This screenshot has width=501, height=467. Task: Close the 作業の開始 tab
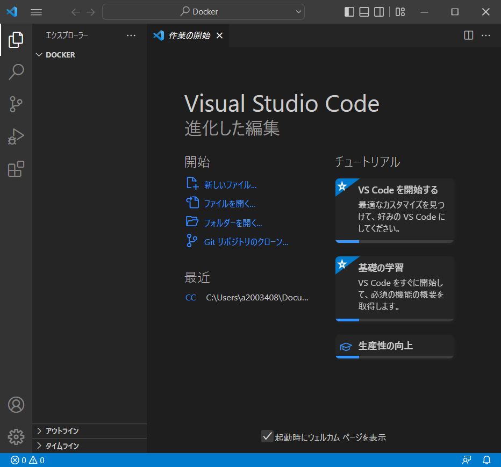click(219, 35)
